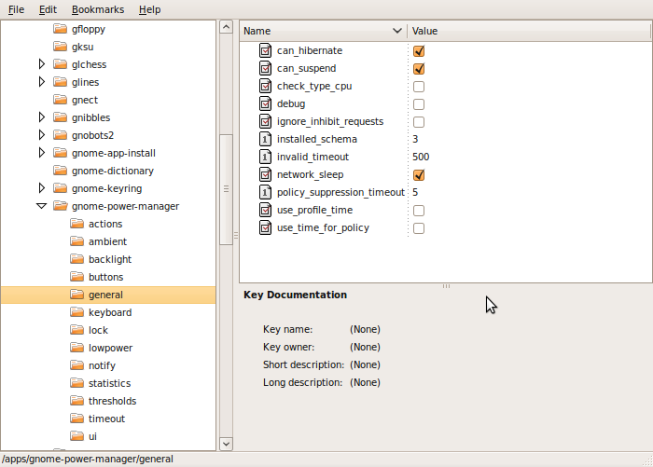Select the installed_schema value 3
Viewport: 653px width, 467px height.
415,139
